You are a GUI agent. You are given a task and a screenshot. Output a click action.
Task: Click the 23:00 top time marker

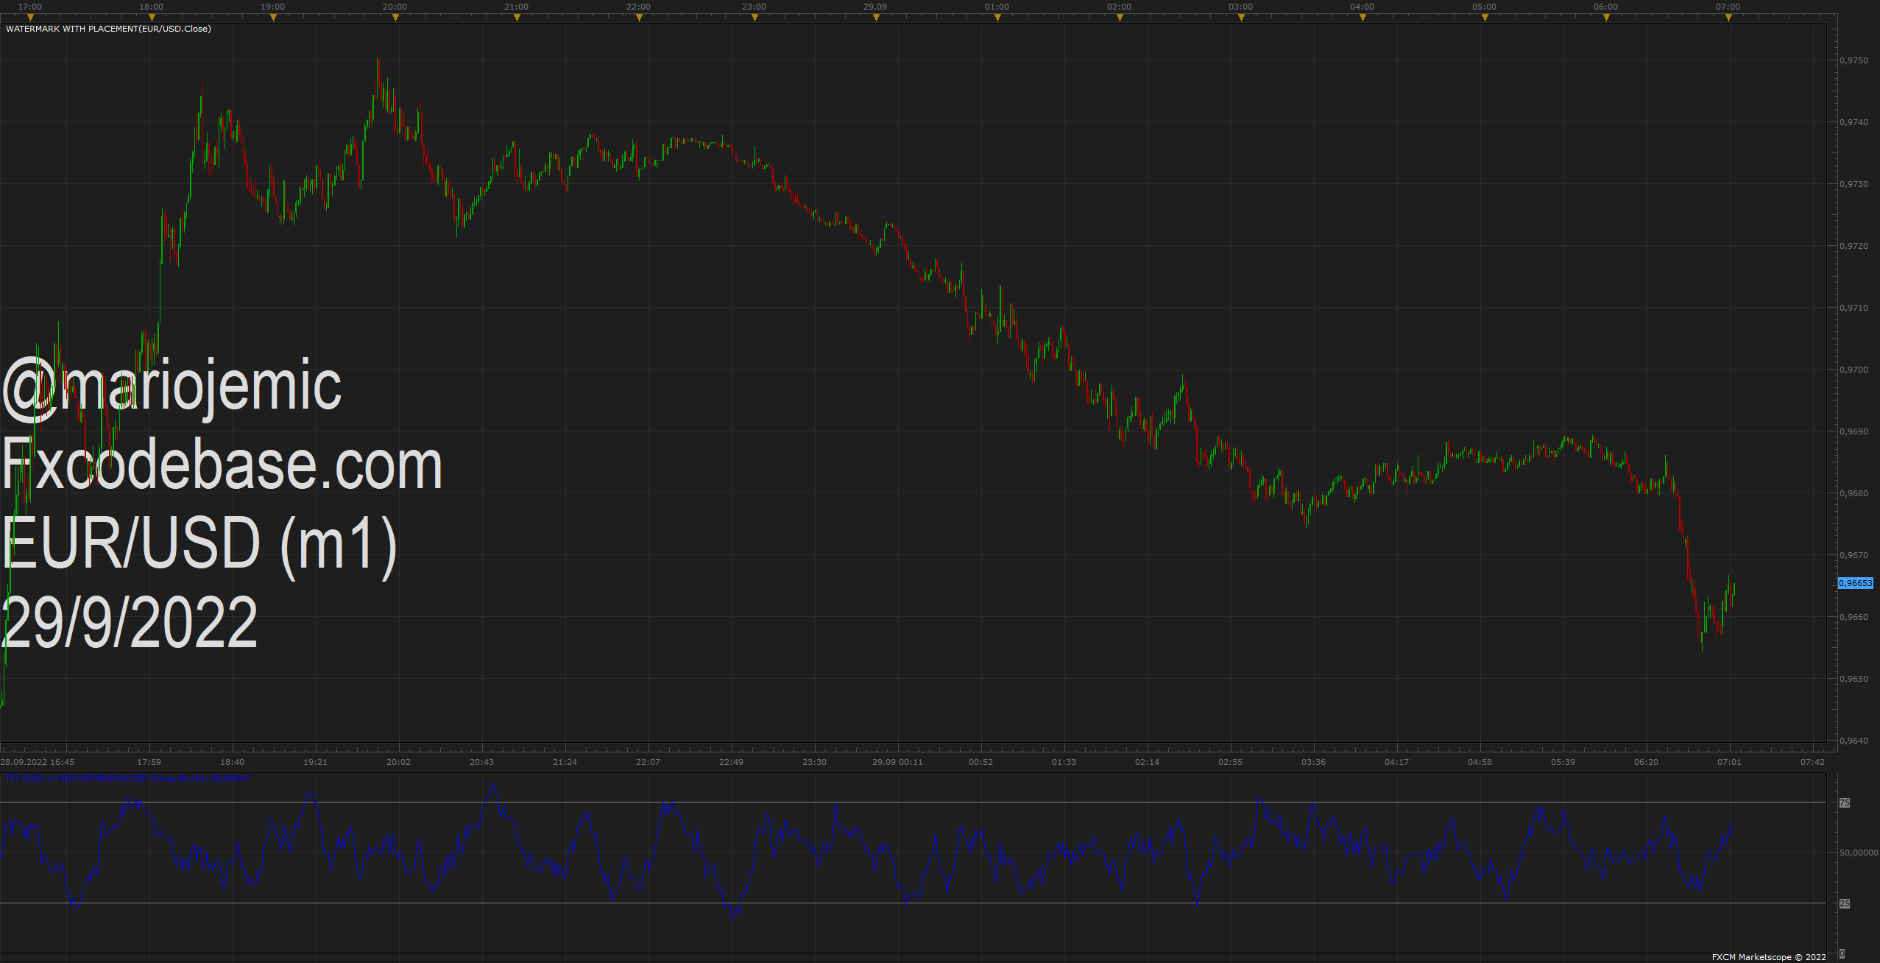pos(755,18)
